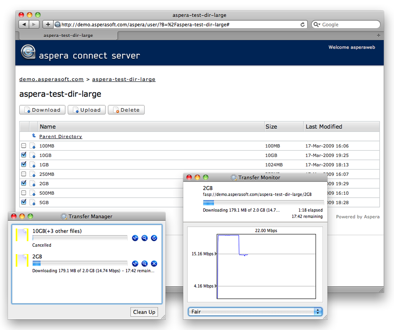Select the 500MB file checkbox
This screenshot has width=394, height=330.
(24, 193)
